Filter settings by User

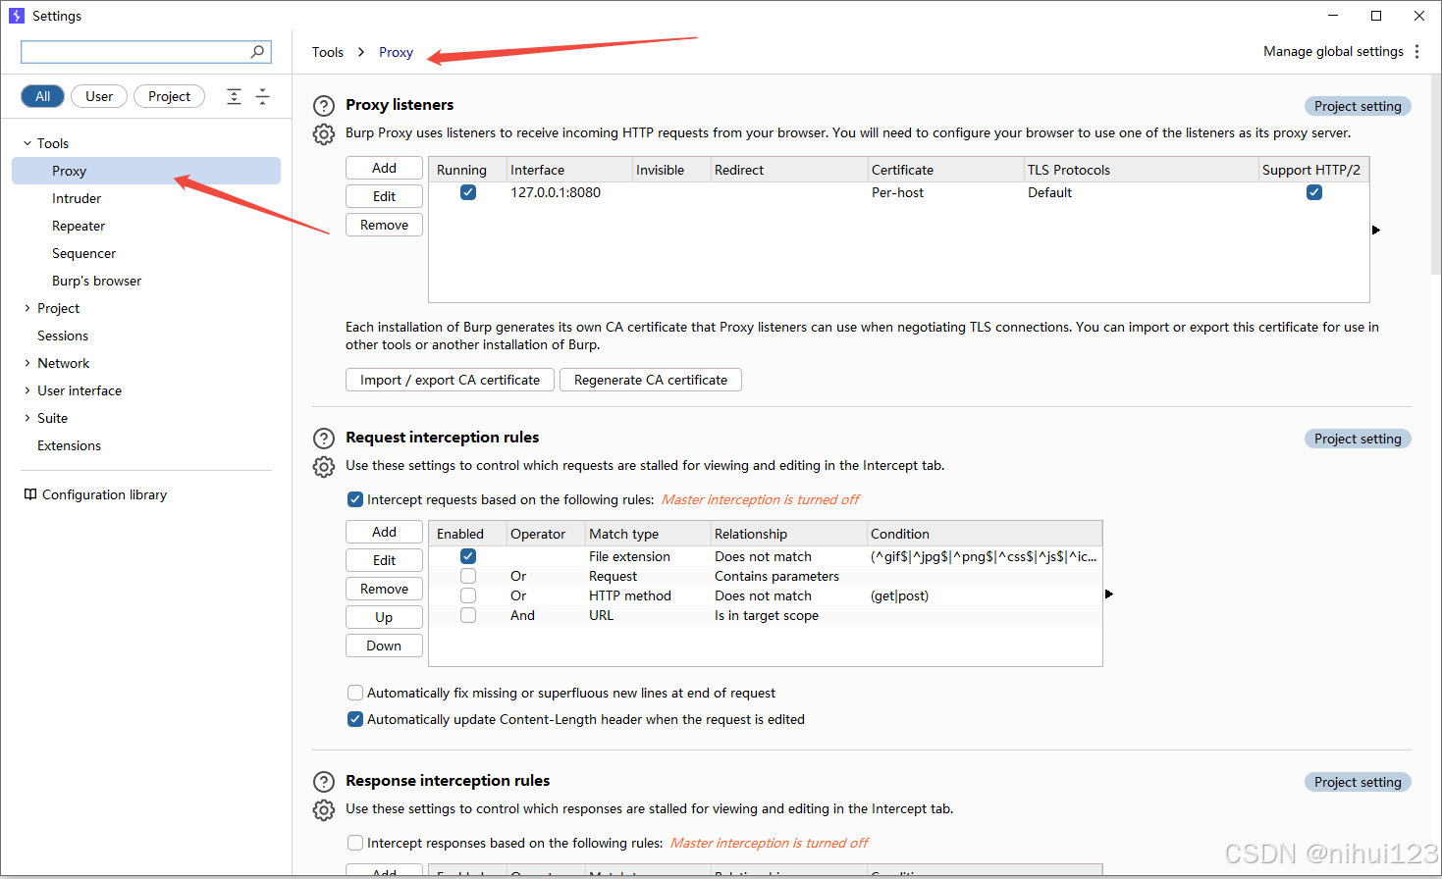[99, 96]
